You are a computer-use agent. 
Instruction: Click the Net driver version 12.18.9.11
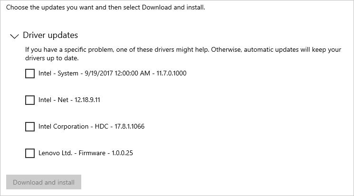pos(87,100)
